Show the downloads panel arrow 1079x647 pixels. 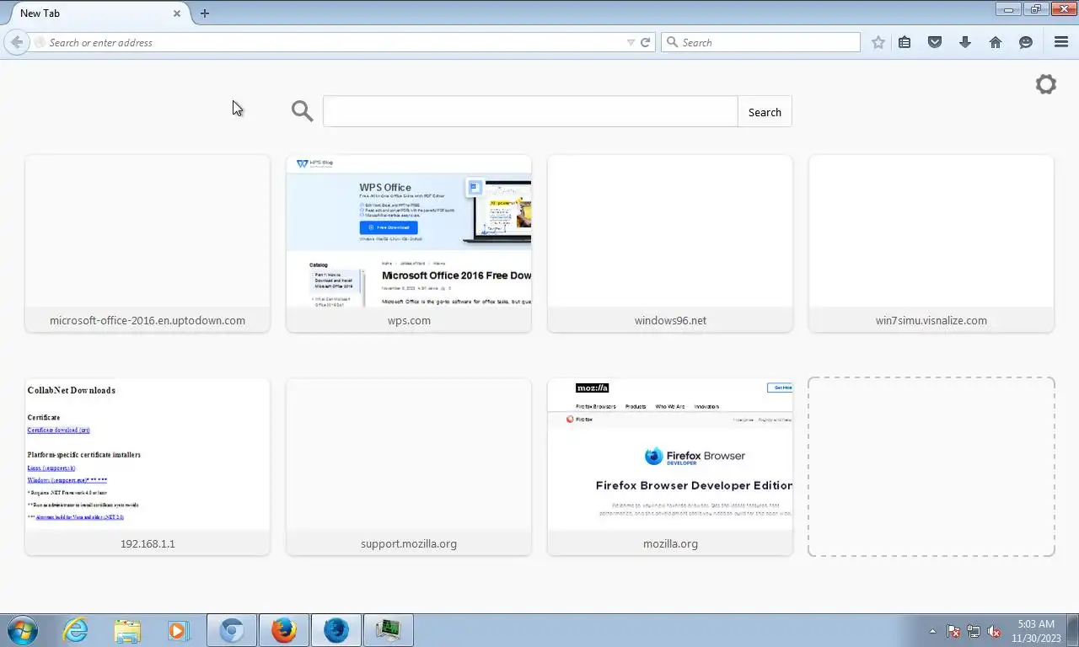(x=965, y=42)
